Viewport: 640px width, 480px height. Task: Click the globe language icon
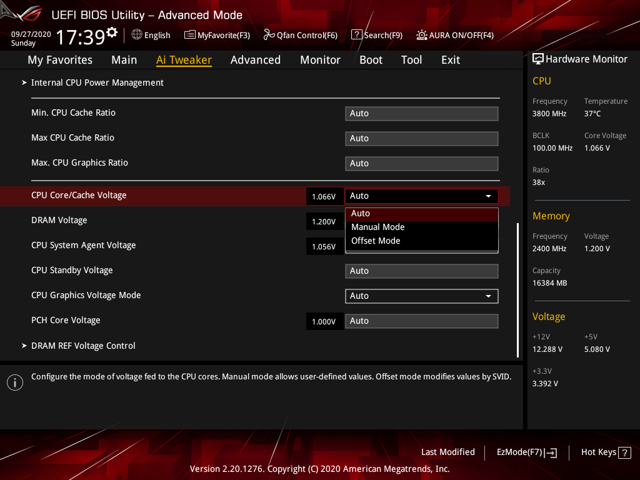(x=137, y=35)
